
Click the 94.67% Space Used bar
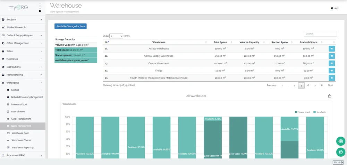[x=213, y=139]
